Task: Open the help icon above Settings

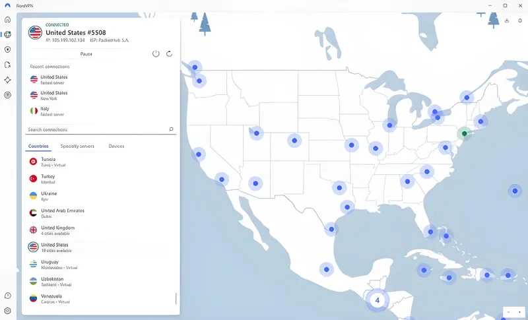Action: tap(7, 296)
